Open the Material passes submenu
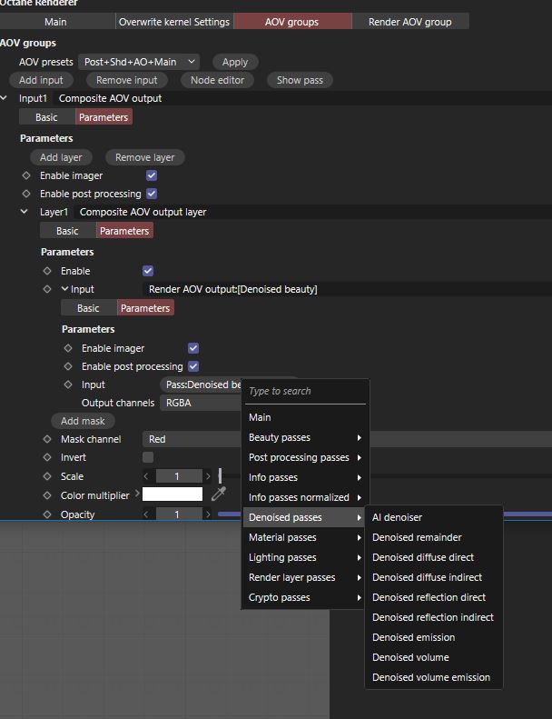 [x=303, y=537]
